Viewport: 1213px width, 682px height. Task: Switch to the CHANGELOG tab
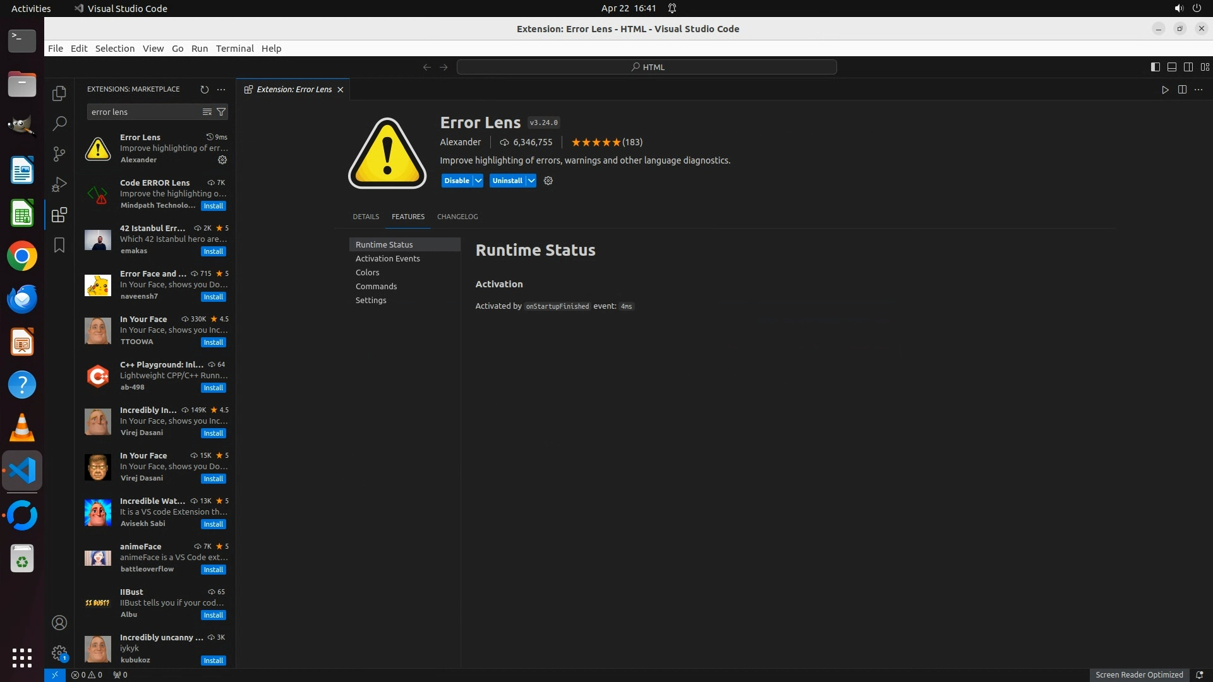tap(457, 217)
